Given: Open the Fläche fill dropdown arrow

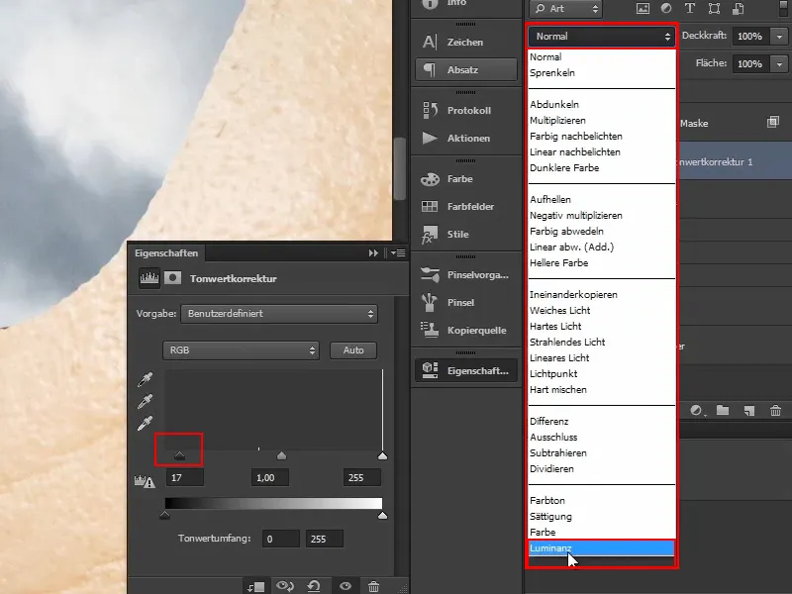Looking at the screenshot, I should 779,64.
